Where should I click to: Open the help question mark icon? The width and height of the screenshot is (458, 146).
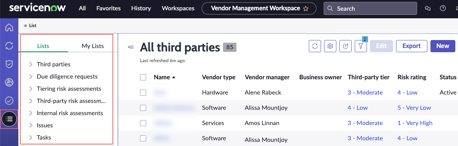coord(443,8)
